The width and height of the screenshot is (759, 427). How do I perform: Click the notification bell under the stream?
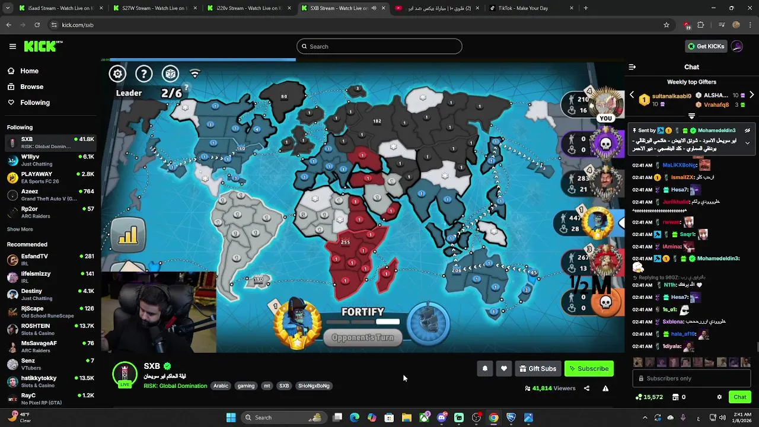click(484, 369)
